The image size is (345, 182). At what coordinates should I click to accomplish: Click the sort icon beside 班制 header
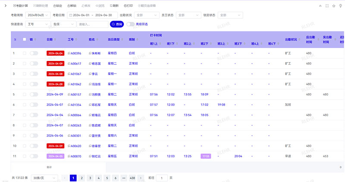pos(137,39)
